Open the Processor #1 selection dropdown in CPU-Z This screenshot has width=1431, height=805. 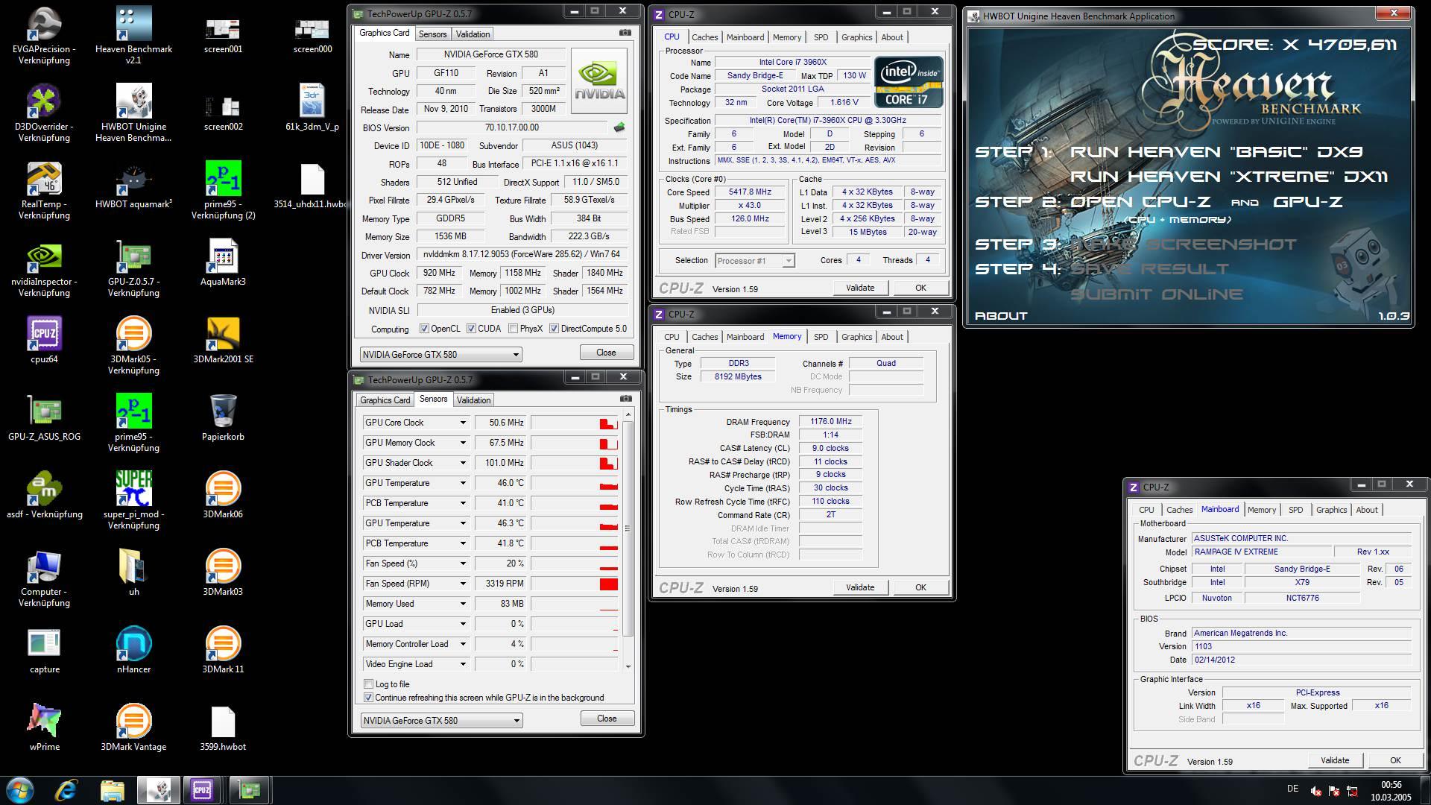pos(754,261)
